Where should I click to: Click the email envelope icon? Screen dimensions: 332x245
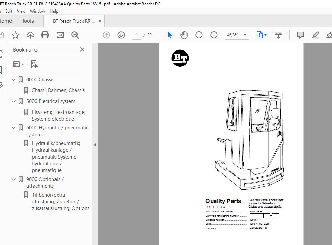tap(60, 35)
